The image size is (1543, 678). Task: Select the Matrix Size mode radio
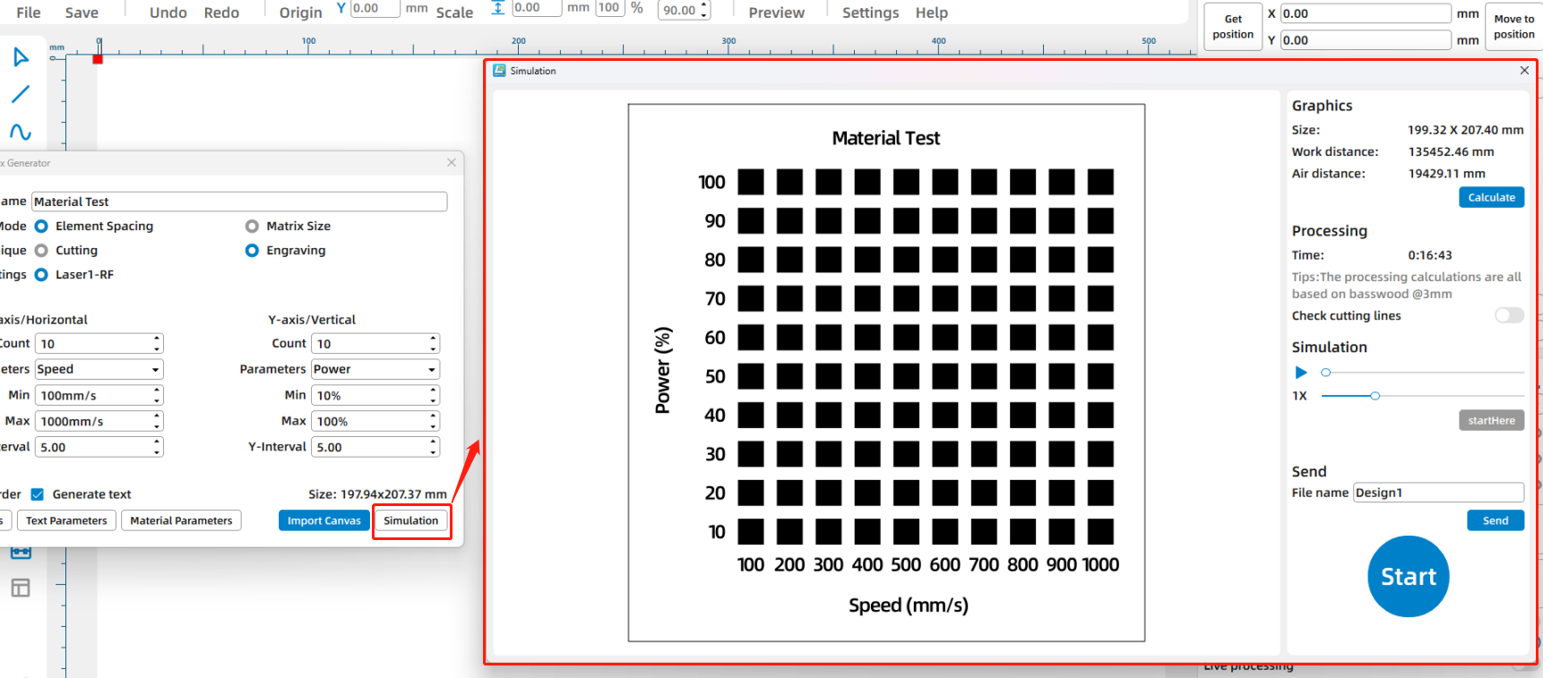252,227
